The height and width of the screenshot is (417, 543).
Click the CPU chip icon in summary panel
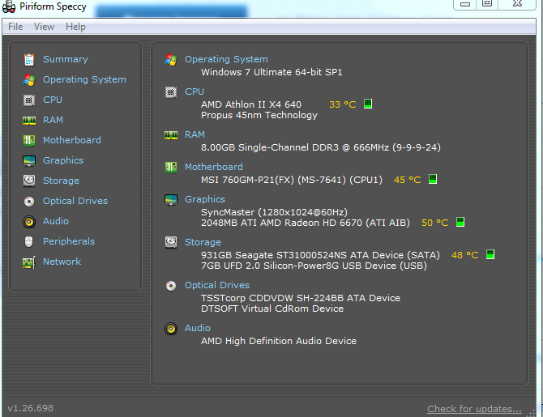point(171,92)
